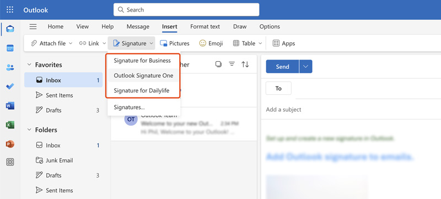Collapse the Favorites section
The image size is (441, 199).
point(29,64)
